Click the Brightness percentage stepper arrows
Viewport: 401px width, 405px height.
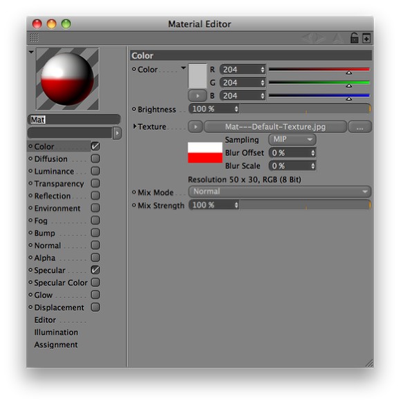coord(236,109)
